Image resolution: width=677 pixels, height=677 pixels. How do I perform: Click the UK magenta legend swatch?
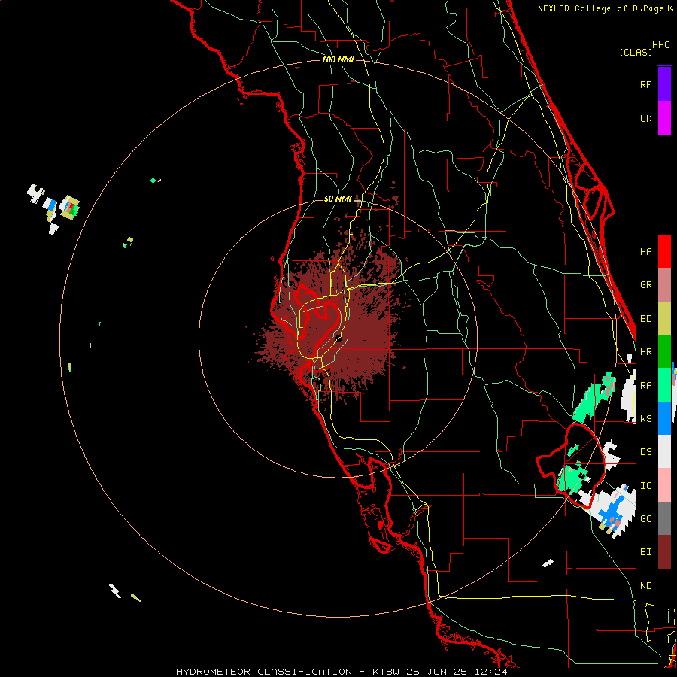pyautogui.click(x=664, y=118)
